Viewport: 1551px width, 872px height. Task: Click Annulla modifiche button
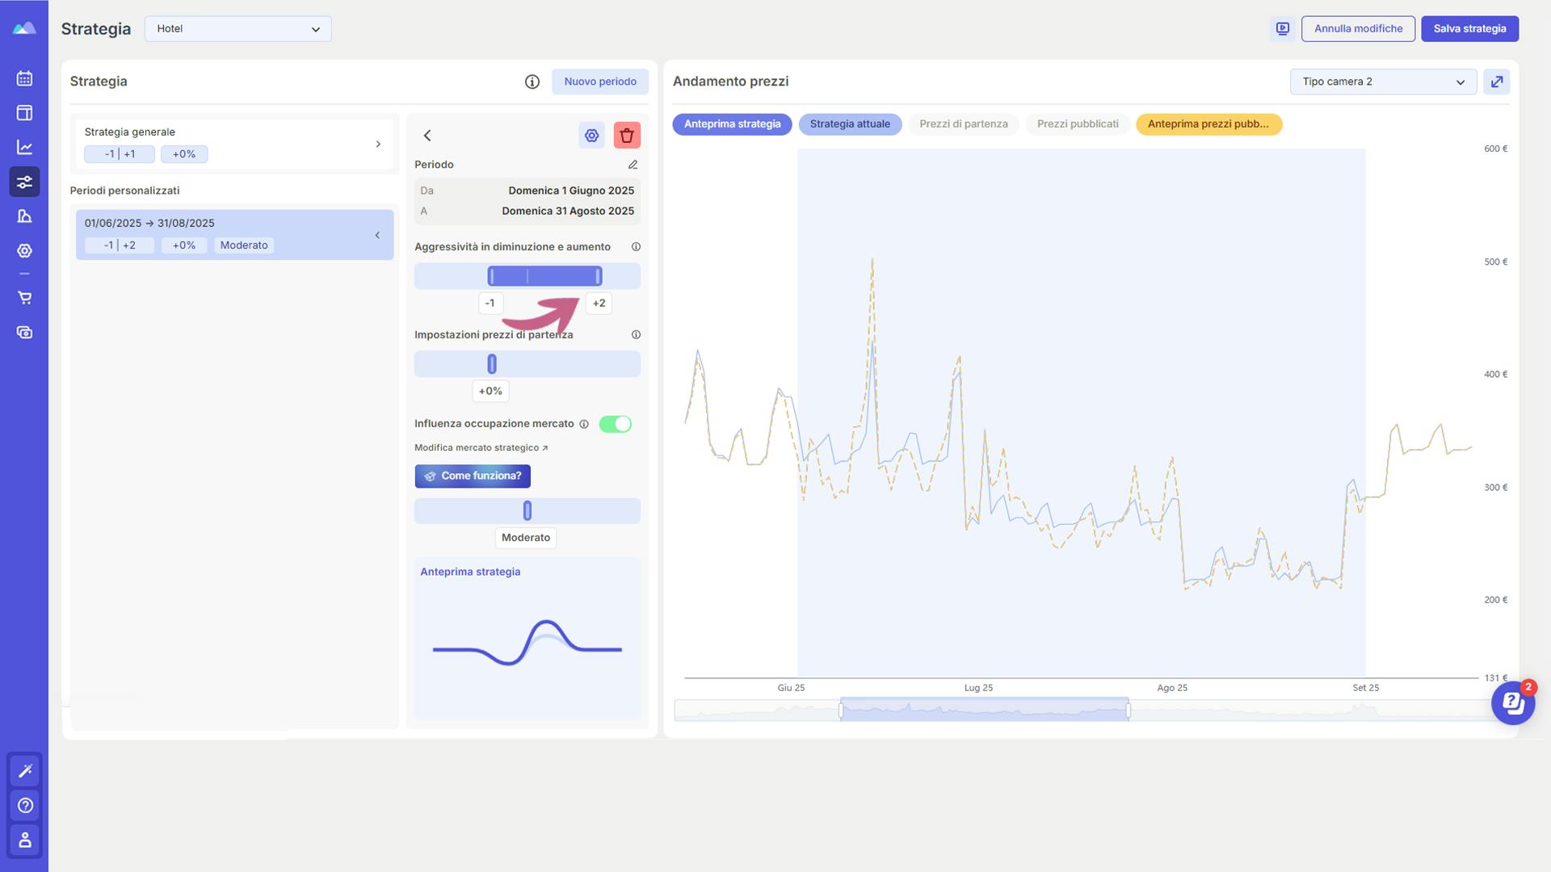pyautogui.click(x=1358, y=29)
